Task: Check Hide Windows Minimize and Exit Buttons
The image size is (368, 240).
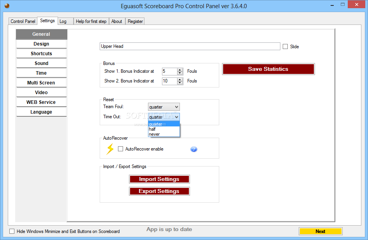Action: click(12, 231)
